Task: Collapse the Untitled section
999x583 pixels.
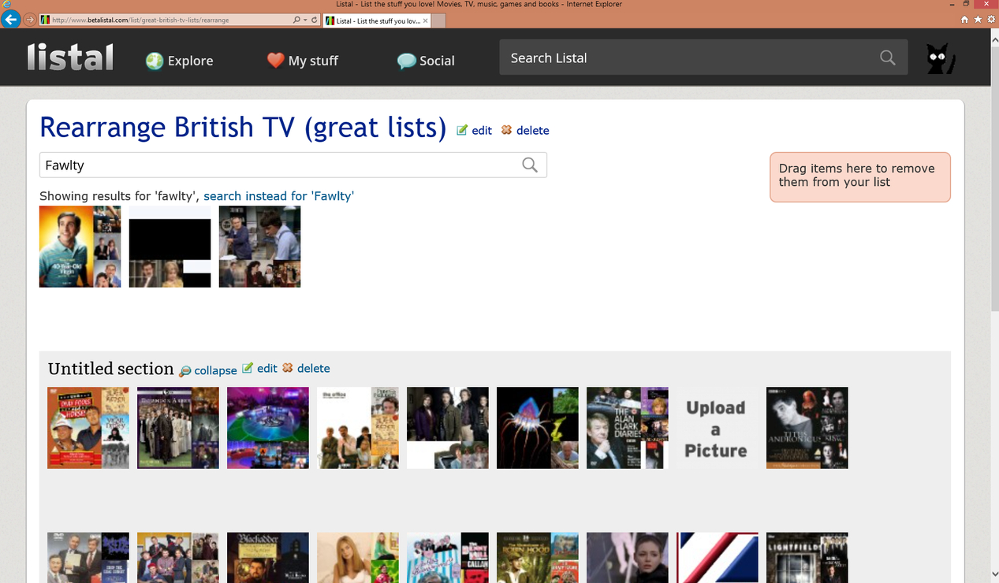Action: 208,370
